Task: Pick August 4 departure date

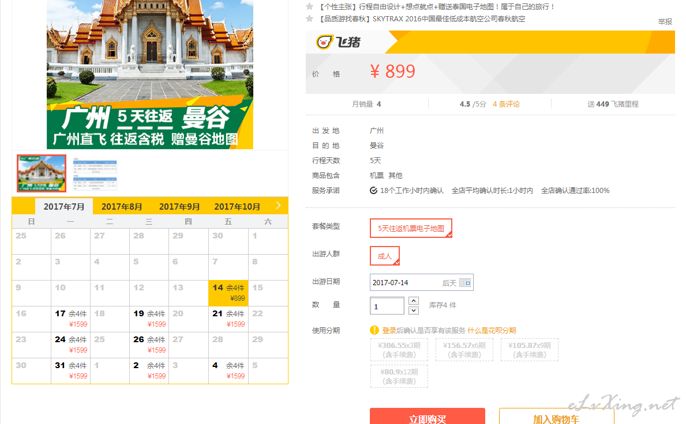Action: coord(228,370)
